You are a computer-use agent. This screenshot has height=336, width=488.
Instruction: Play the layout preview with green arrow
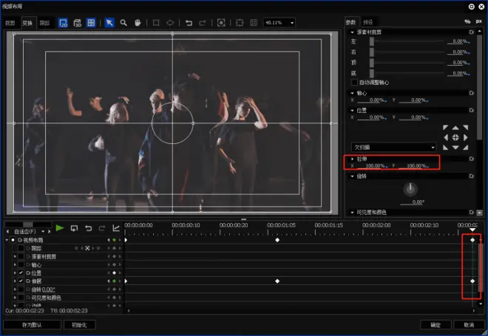point(60,228)
